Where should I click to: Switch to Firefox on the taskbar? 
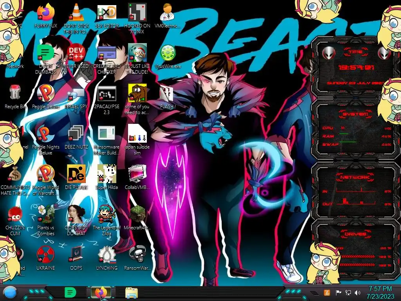tap(101, 292)
